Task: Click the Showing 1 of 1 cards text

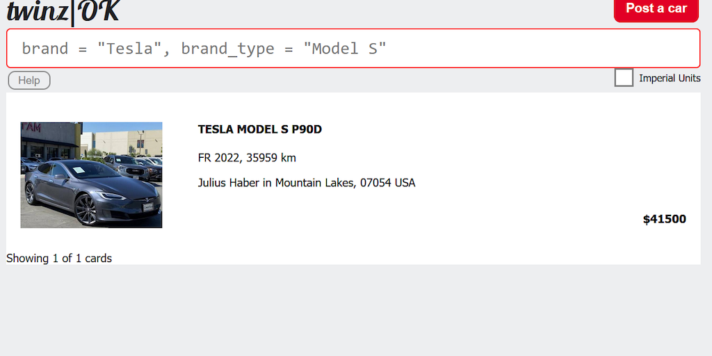Action: pyautogui.click(x=59, y=259)
